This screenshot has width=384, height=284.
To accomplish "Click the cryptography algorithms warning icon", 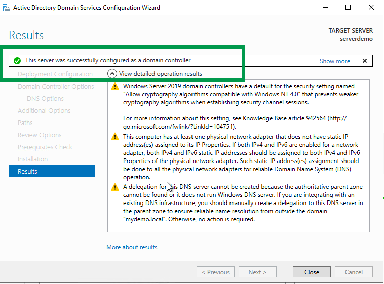I will 115,87.
